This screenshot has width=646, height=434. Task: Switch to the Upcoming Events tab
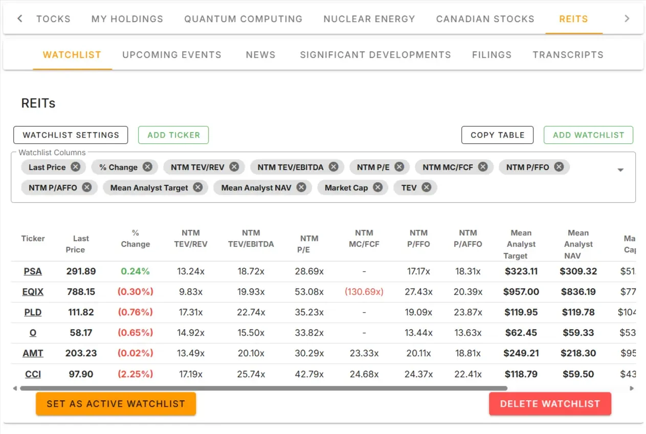[172, 55]
